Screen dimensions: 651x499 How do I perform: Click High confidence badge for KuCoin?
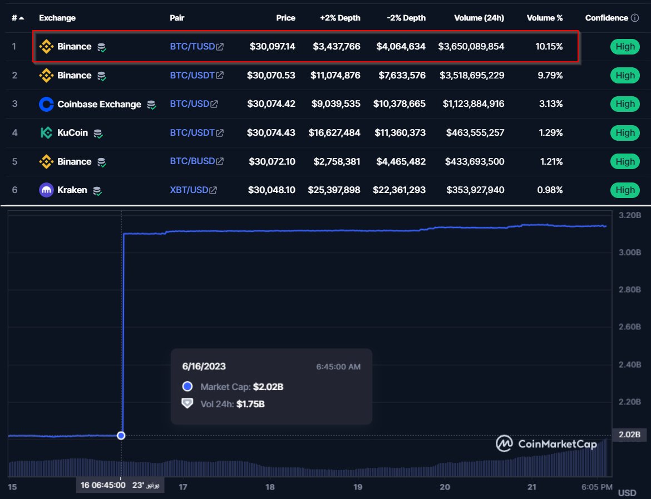pos(625,133)
